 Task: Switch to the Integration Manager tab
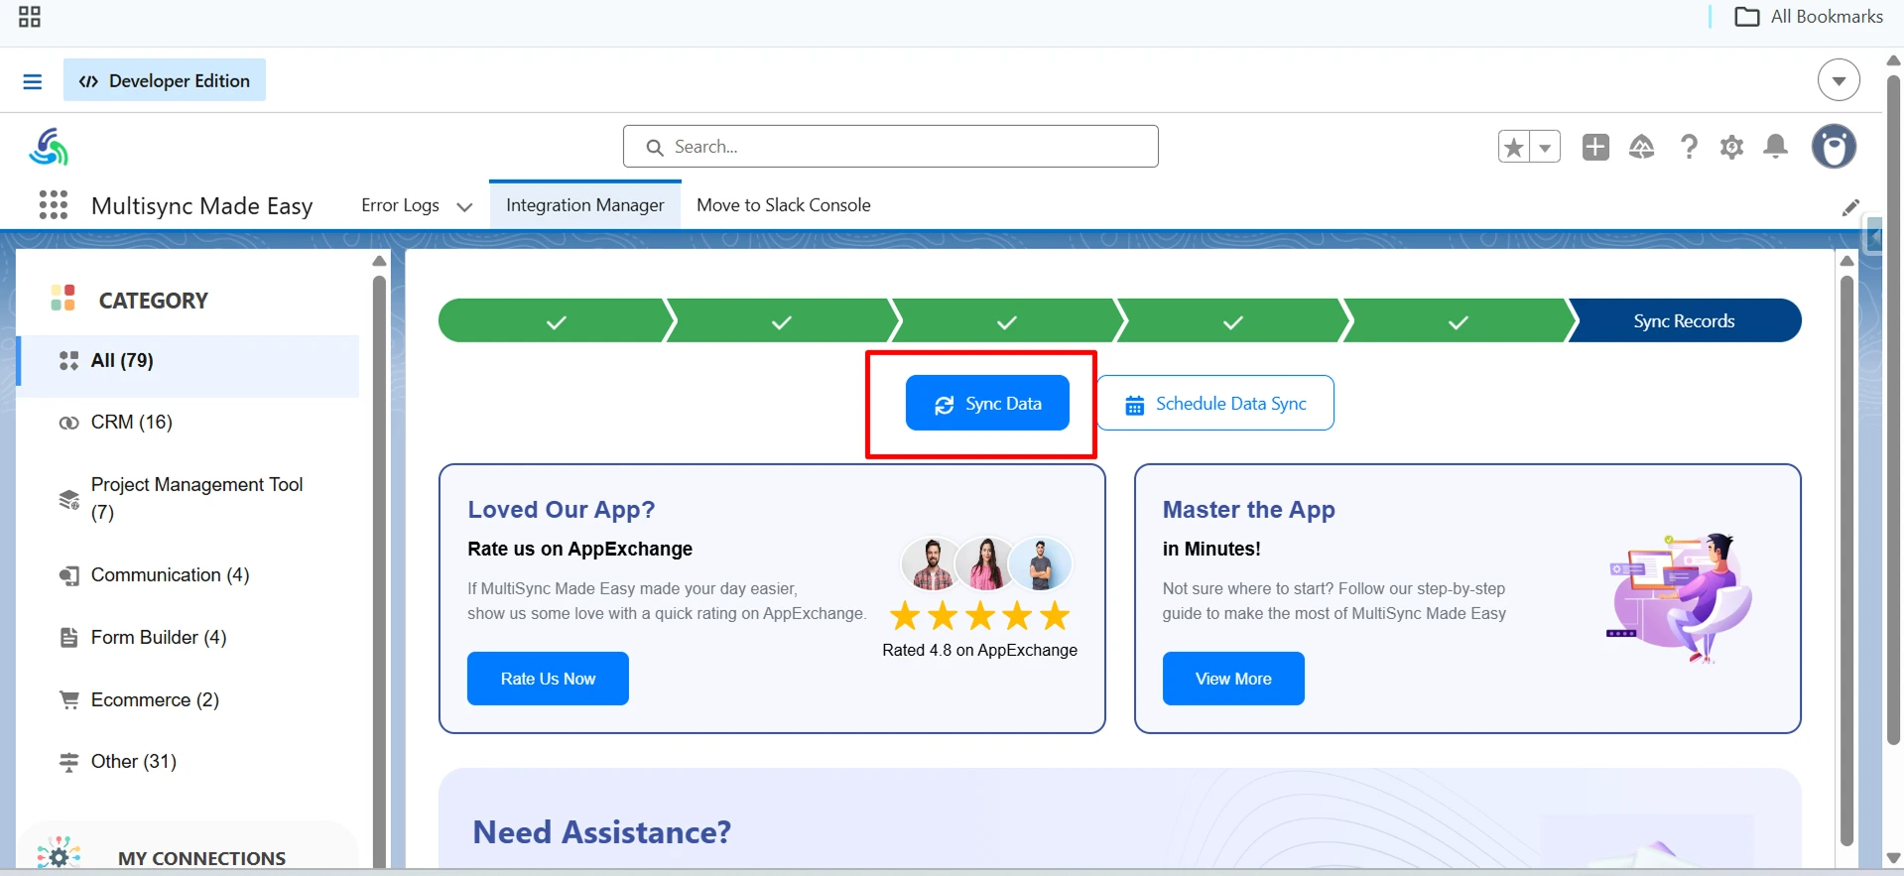pos(585,205)
